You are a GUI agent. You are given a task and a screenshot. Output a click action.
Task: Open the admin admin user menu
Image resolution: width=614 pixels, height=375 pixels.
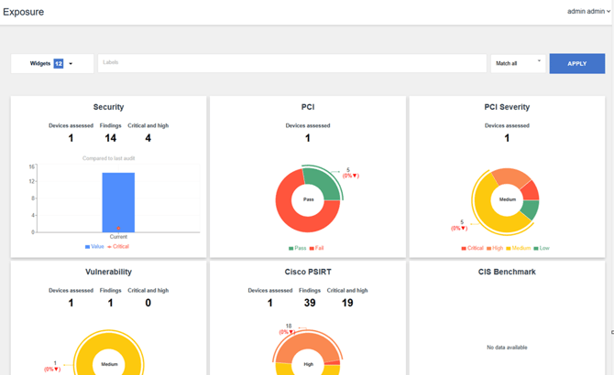coord(588,12)
